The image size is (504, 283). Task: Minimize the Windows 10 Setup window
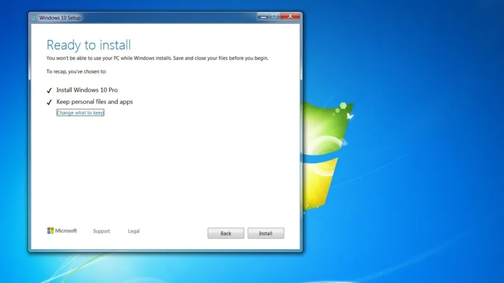point(263,16)
